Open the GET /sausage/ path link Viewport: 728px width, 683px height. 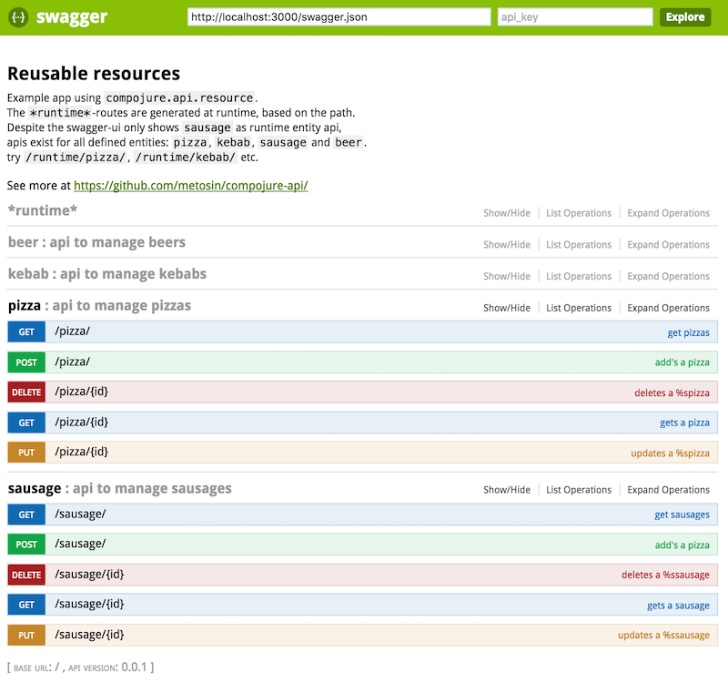pyautogui.click(x=80, y=515)
